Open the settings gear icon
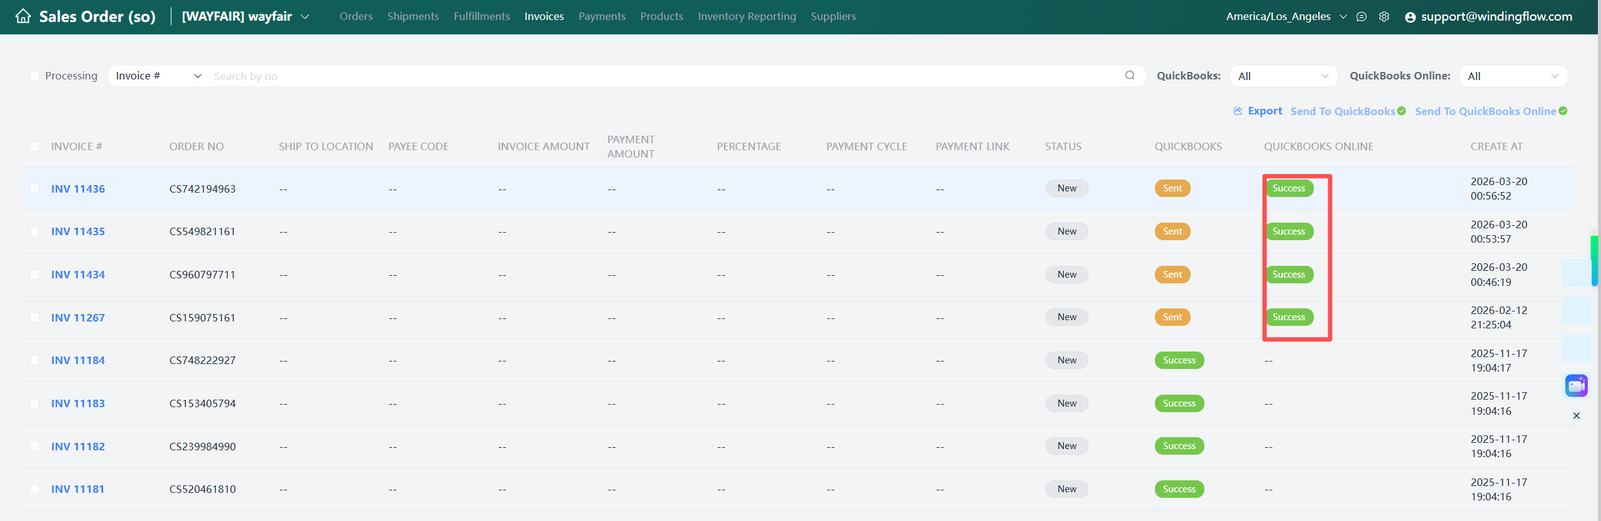This screenshot has width=1601, height=521. tap(1384, 17)
